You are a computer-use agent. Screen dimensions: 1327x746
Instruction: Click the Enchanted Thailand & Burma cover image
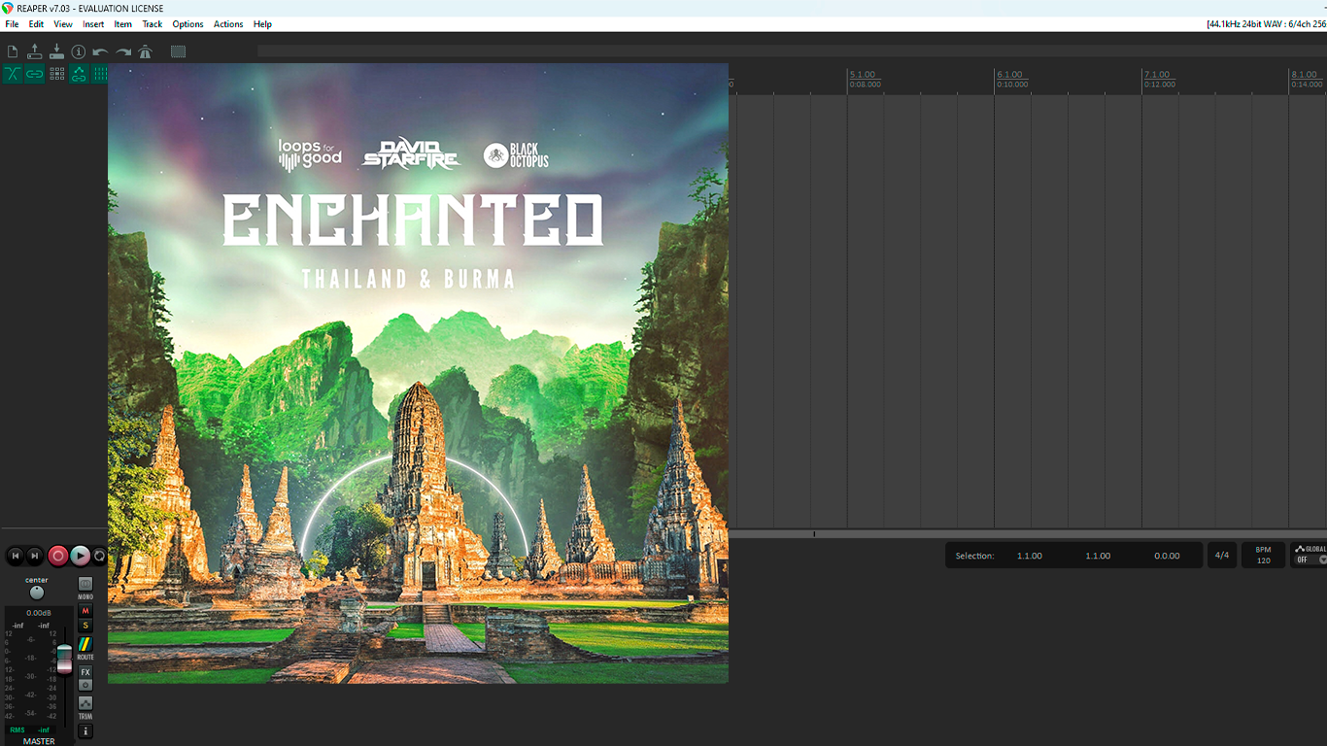[418, 373]
